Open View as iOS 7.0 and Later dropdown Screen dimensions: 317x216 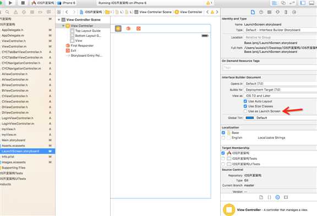pyautogui.click(x=280, y=96)
